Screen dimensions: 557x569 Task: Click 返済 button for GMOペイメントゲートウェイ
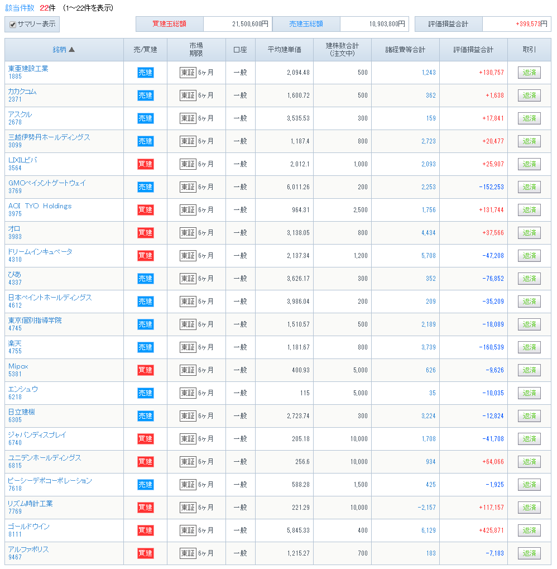529,187
